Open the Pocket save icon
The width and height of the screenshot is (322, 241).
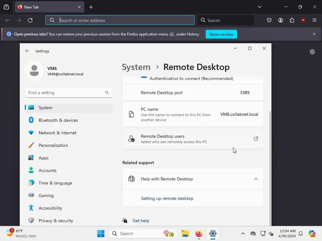(269, 20)
